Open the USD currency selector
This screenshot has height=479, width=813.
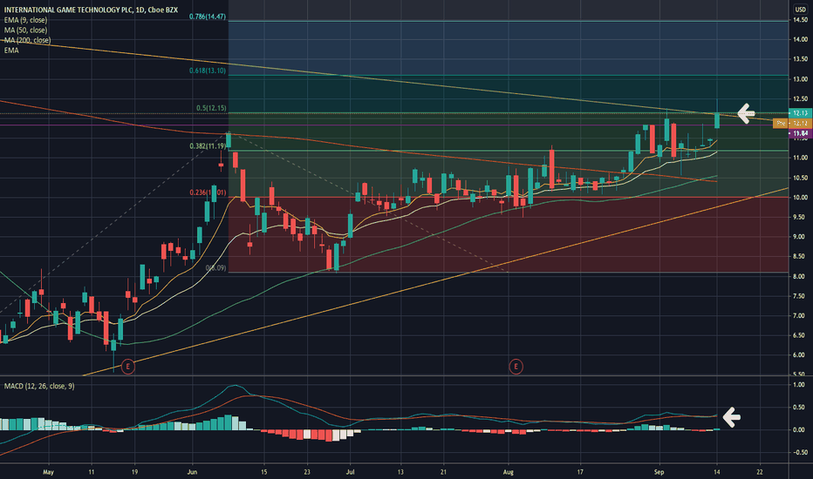coord(801,10)
